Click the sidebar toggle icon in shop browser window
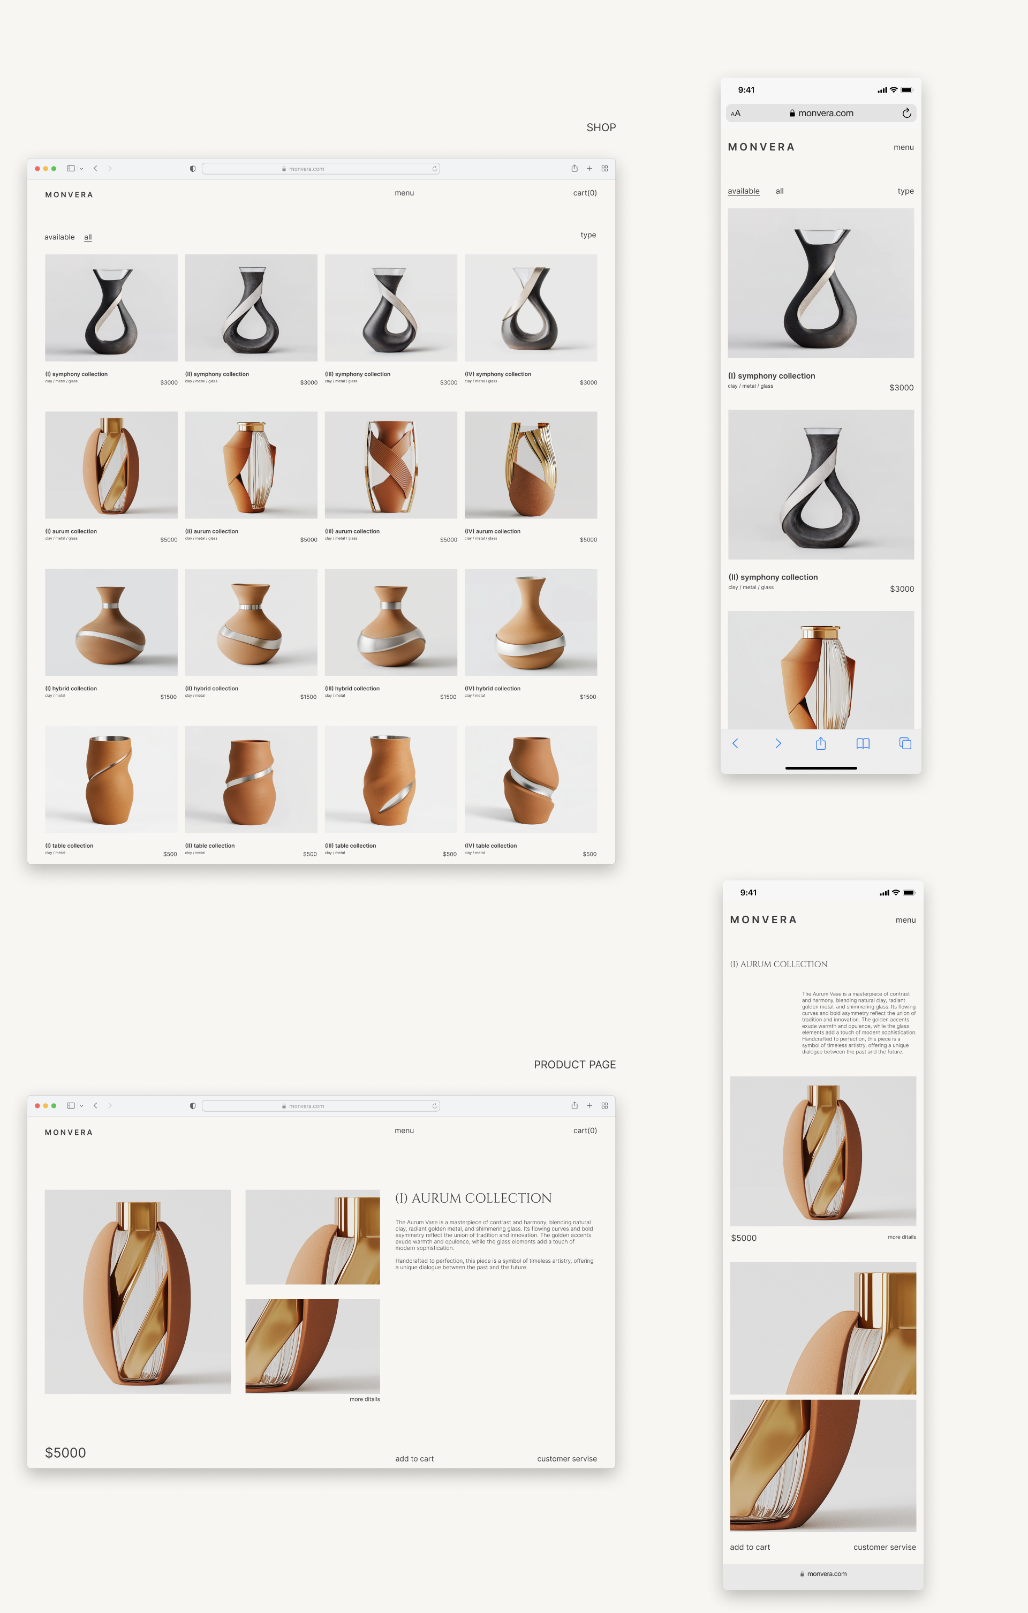This screenshot has width=1028, height=1613. coord(70,169)
